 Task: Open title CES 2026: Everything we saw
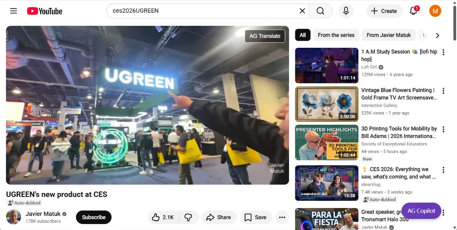point(399,173)
